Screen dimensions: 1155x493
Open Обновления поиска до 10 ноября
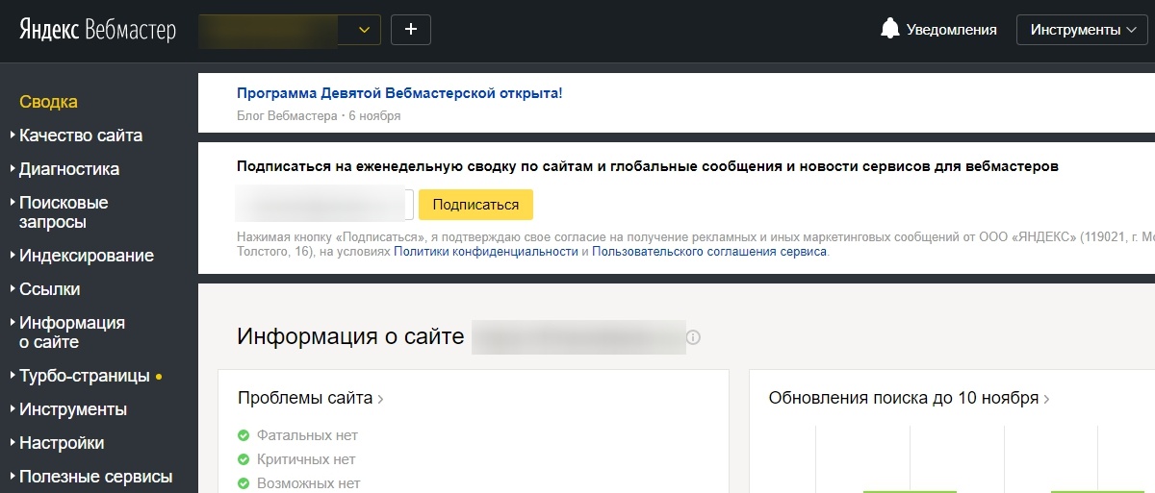point(910,398)
